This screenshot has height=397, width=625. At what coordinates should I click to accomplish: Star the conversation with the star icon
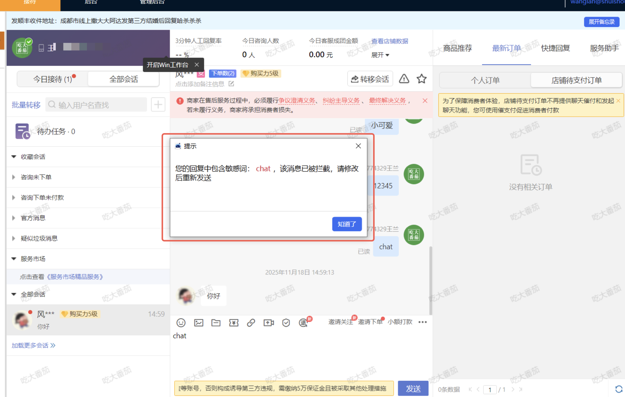(x=422, y=79)
